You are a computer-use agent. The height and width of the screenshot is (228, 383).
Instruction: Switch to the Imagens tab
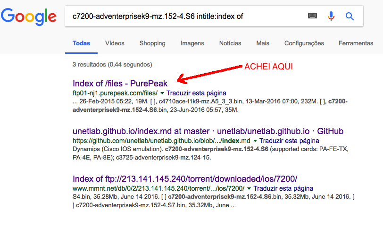tap(192, 43)
